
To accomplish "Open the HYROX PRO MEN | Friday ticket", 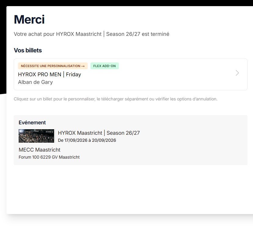I will [130, 74].
